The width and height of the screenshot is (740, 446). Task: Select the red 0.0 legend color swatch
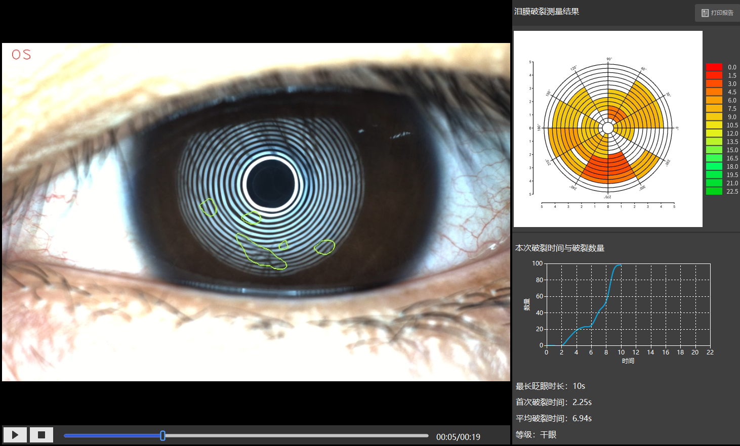click(714, 67)
